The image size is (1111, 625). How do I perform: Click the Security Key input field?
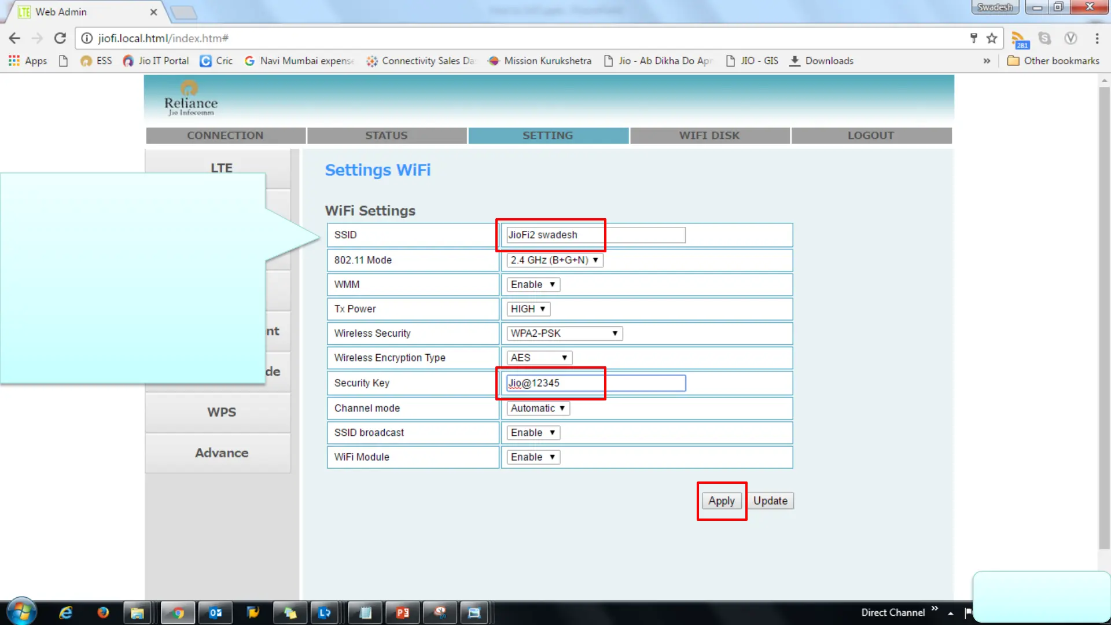coord(596,383)
